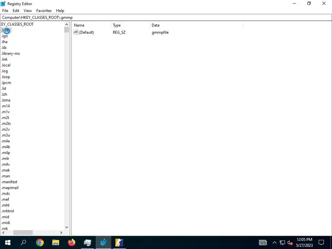The height and width of the screenshot is (249, 332).
Task: Select the .manifest registry key
Action: pyautogui.click(x=9, y=182)
